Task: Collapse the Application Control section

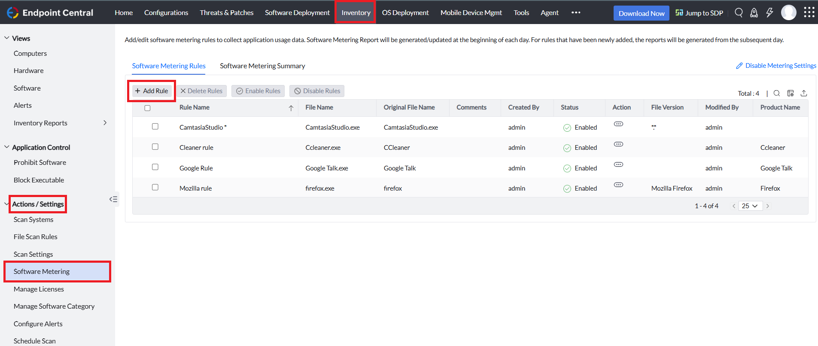Action: 7,147
